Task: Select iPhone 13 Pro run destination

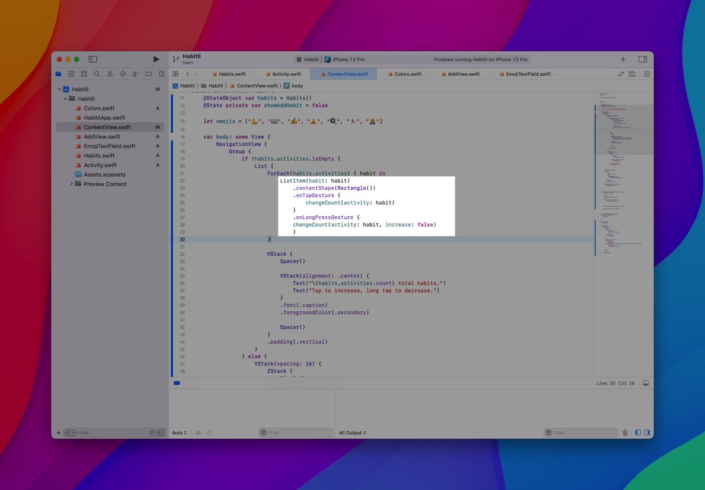Action: pos(348,59)
